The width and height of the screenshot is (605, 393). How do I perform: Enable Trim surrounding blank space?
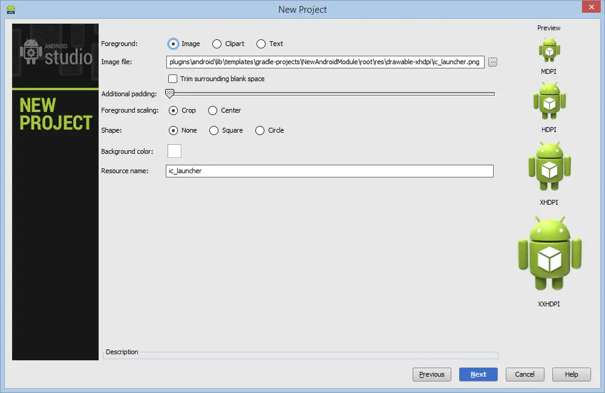click(173, 79)
